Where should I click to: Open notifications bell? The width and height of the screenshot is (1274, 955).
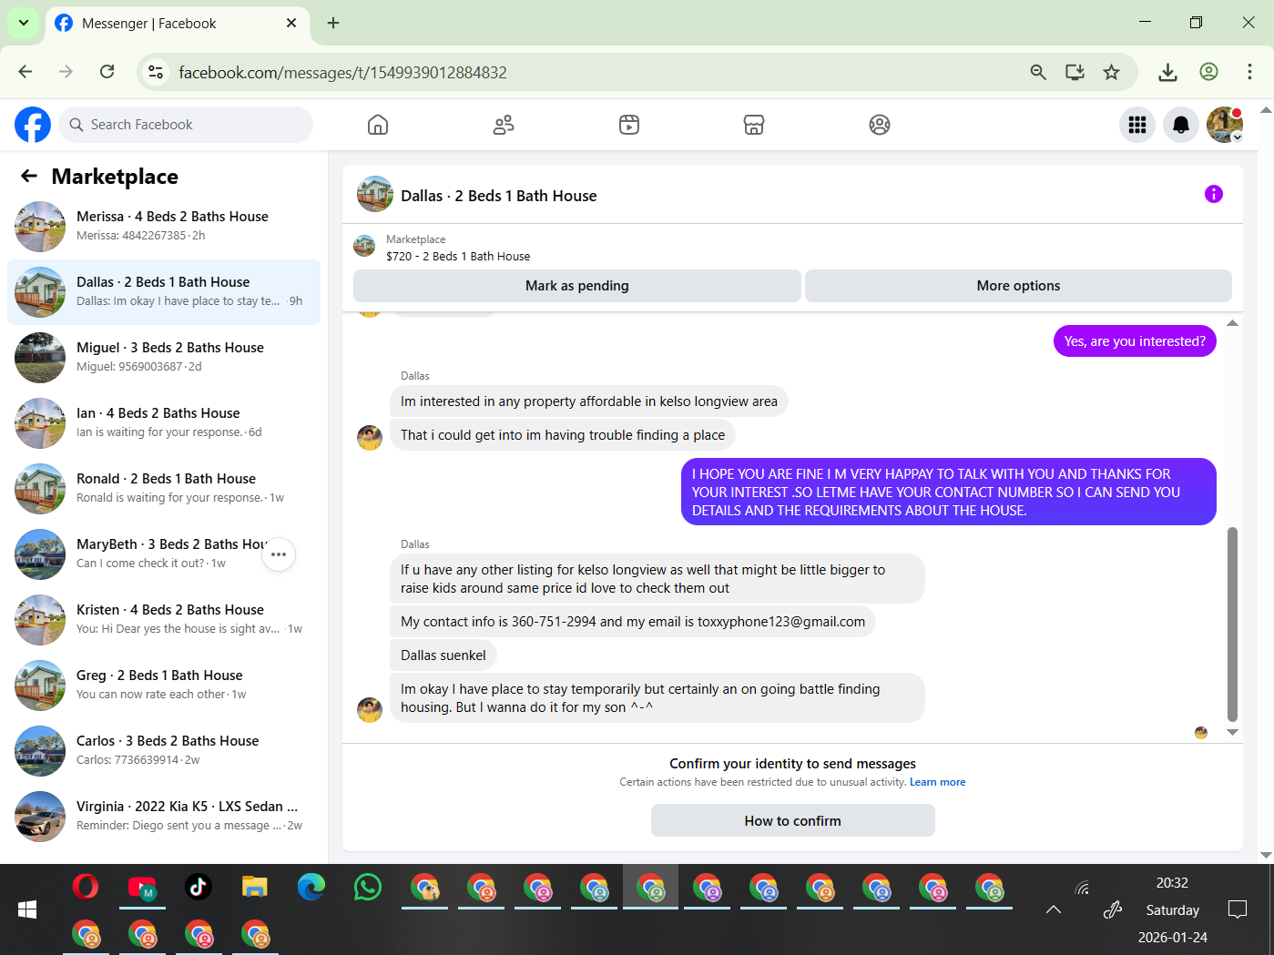pyautogui.click(x=1181, y=125)
